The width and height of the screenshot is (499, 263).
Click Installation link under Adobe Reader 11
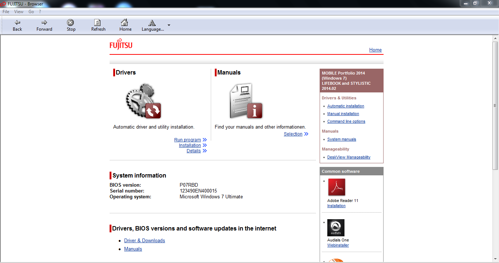coord(336,206)
